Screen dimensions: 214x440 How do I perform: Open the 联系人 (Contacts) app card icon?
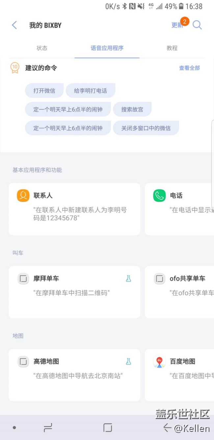click(x=23, y=195)
